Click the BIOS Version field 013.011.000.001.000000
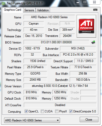The width and height of the screenshot is (102, 126). pyautogui.click(x=56, y=42)
